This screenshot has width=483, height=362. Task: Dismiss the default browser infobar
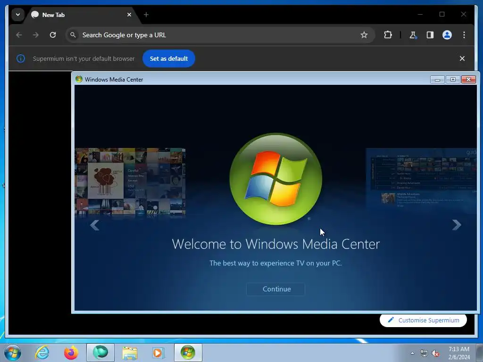pyautogui.click(x=462, y=58)
